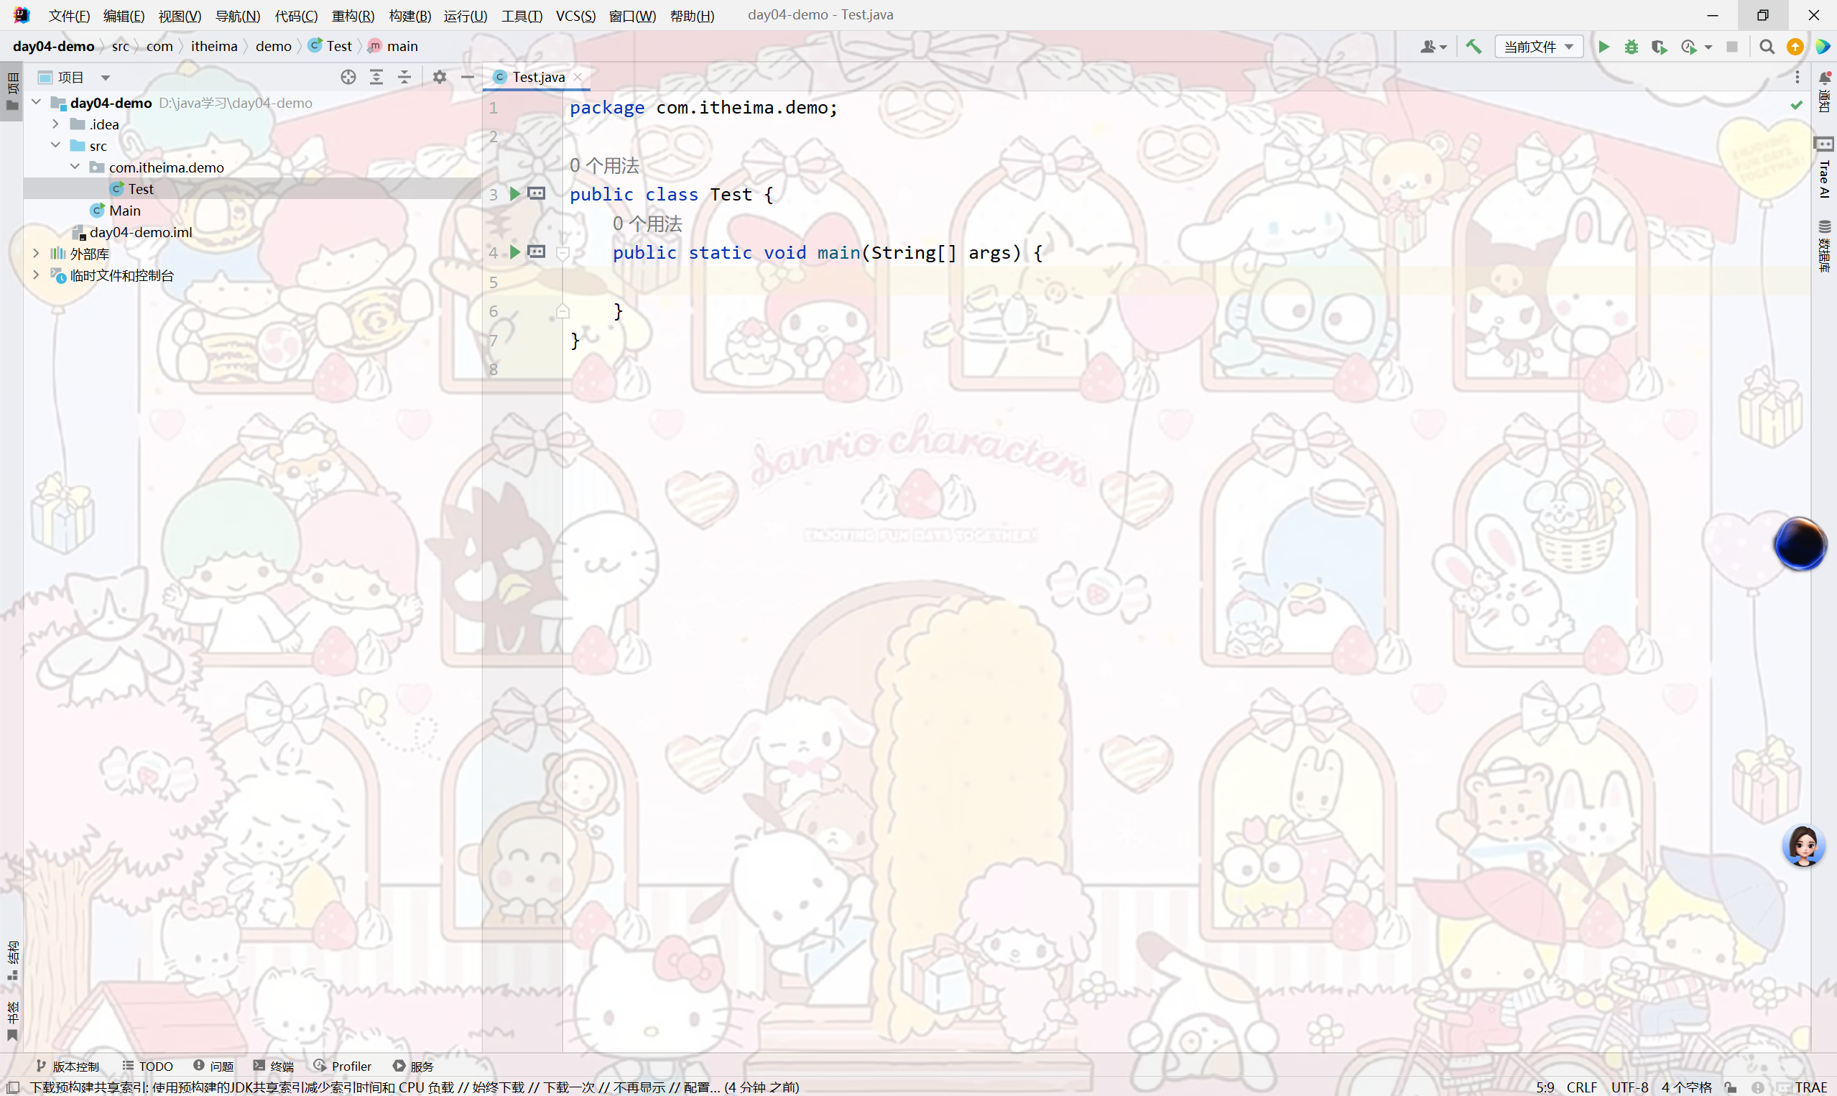Open the 终端 tool window

[x=273, y=1066]
